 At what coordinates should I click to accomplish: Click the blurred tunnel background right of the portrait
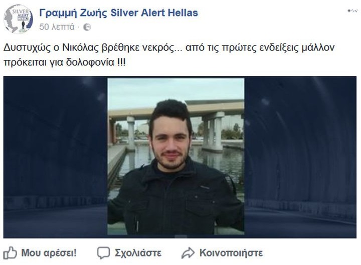(x=300, y=157)
